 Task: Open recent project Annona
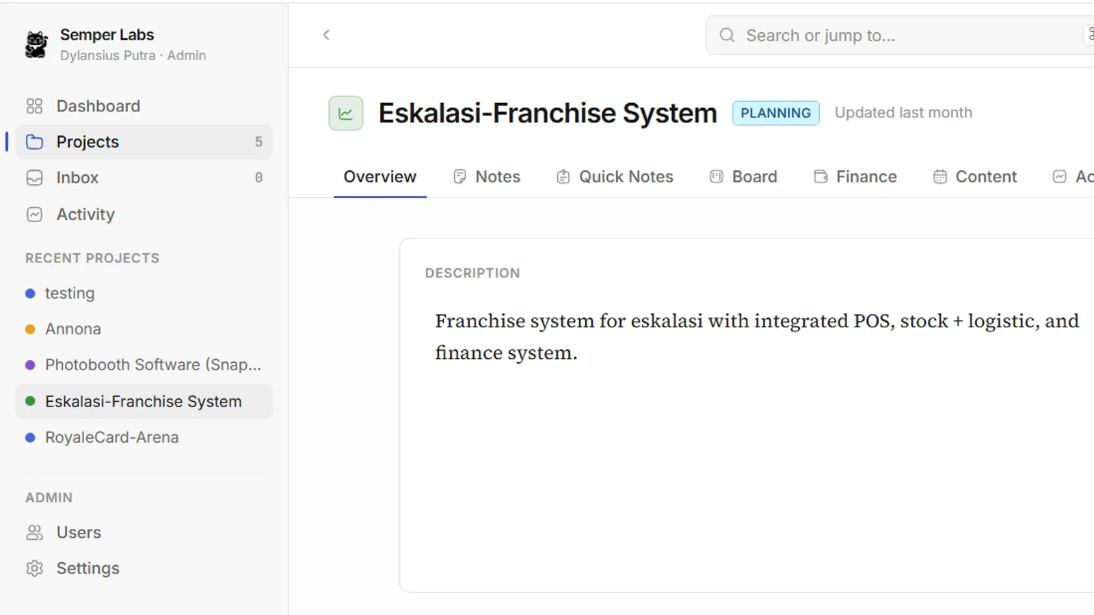tap(144, 329)
